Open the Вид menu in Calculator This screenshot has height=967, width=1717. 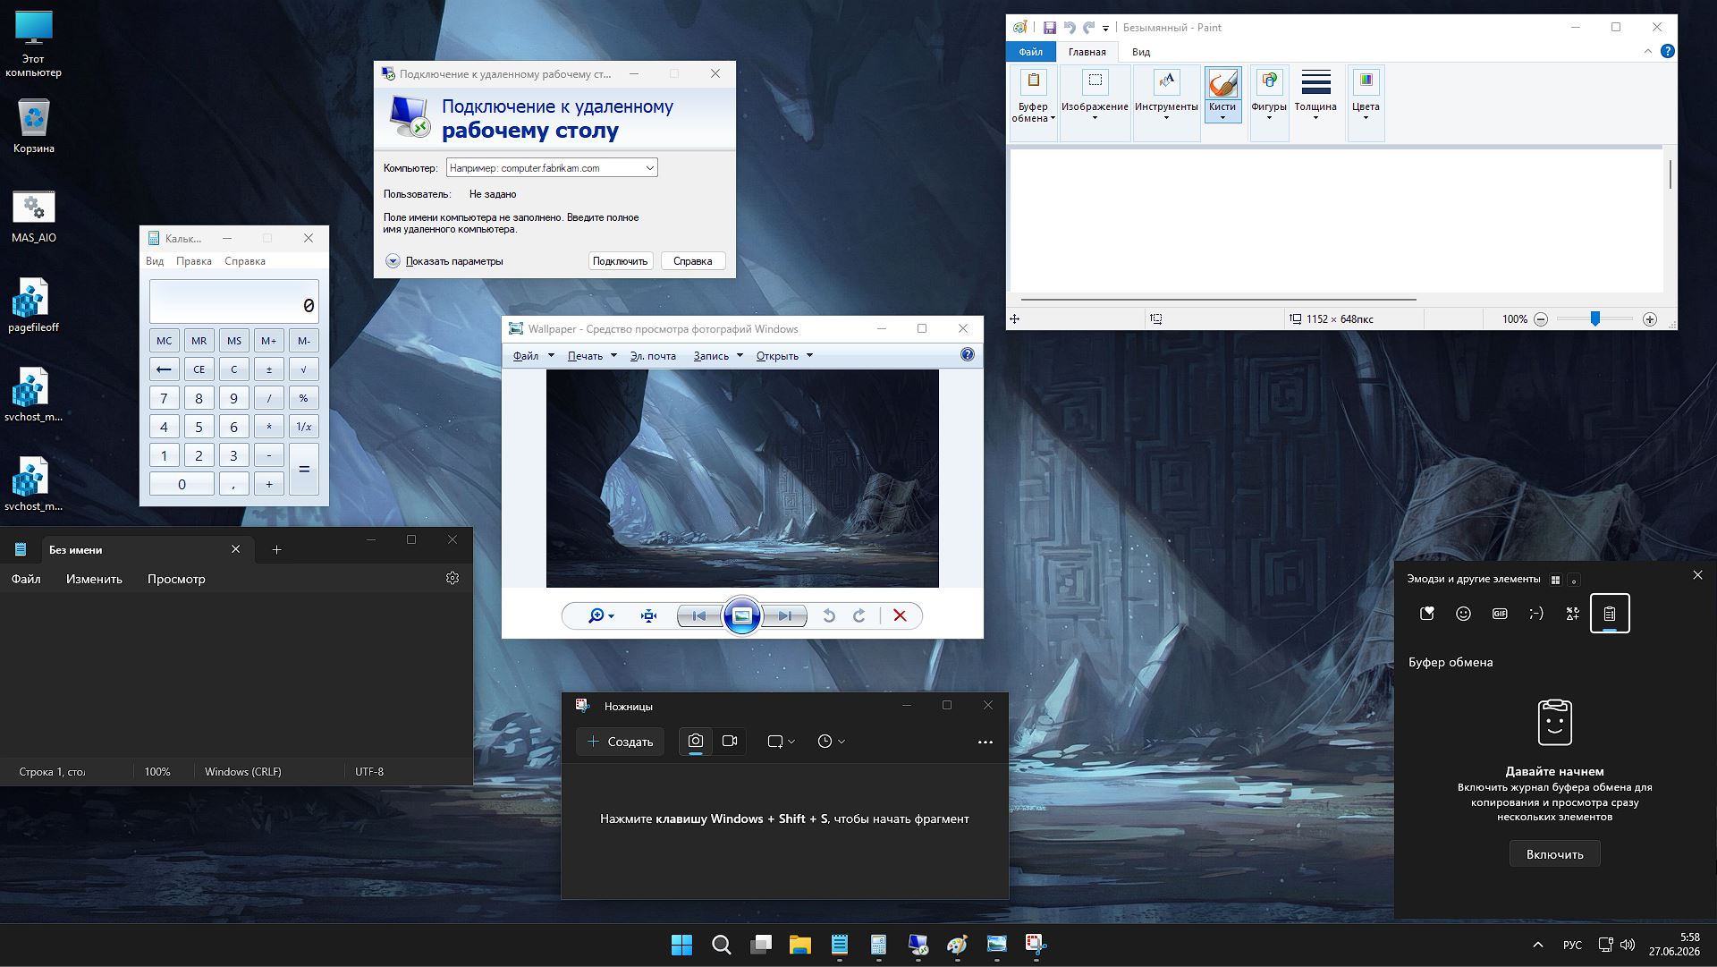click(x=155, y=261)
